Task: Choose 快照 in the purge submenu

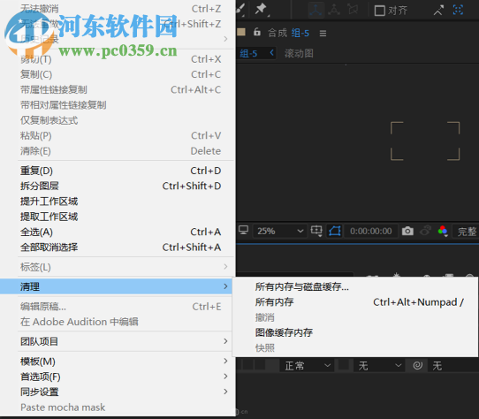Action: click(x=355, y=347)
